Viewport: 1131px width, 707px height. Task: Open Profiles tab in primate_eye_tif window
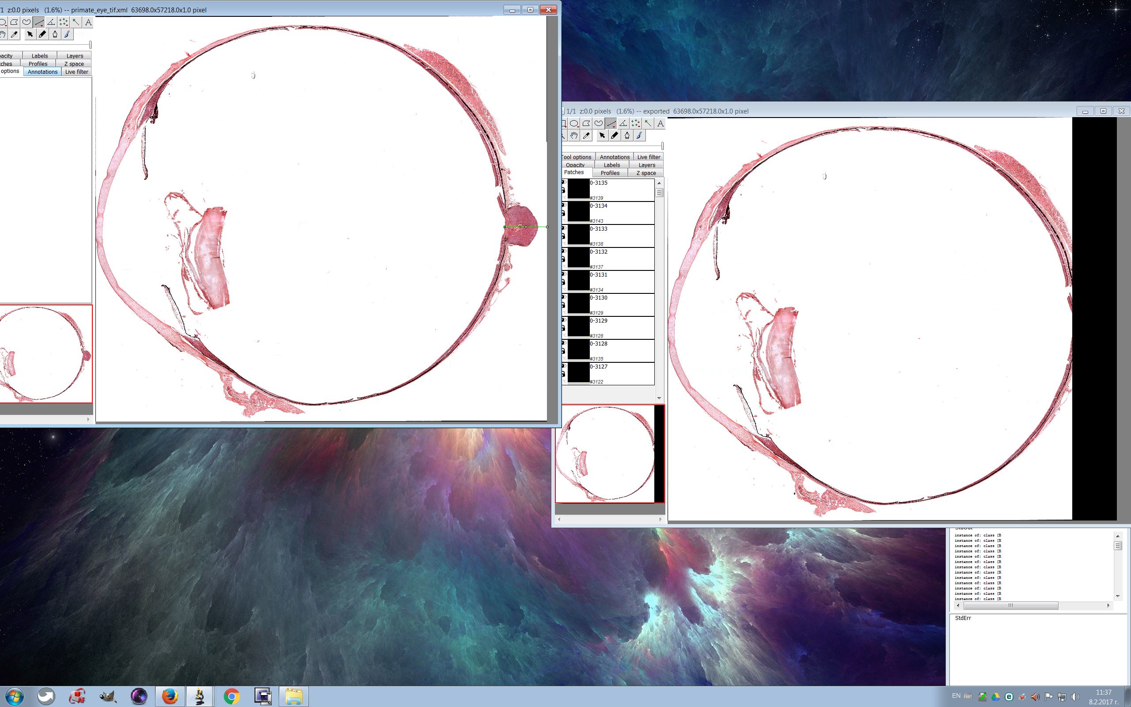click(38, 64)
